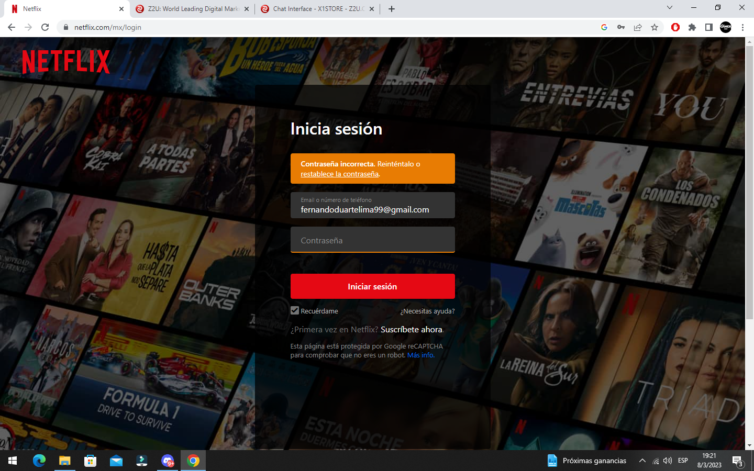Click the lock site info icon
Image resolution: width=754 pixels, height=471 pixels.
(x=65, y=27)
